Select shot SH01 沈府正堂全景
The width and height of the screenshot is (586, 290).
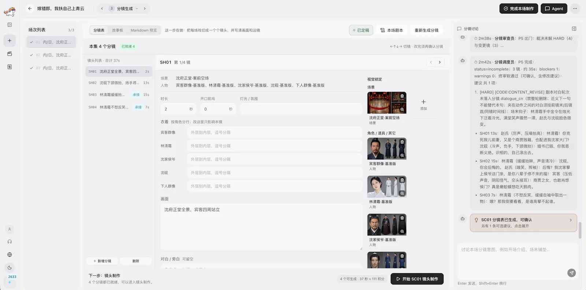pos(119,71)
